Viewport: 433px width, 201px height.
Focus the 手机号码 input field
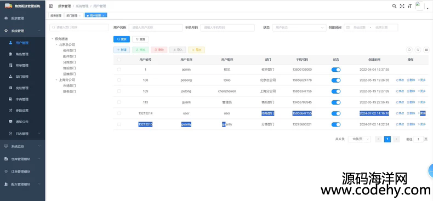click(x=227, y=27)
